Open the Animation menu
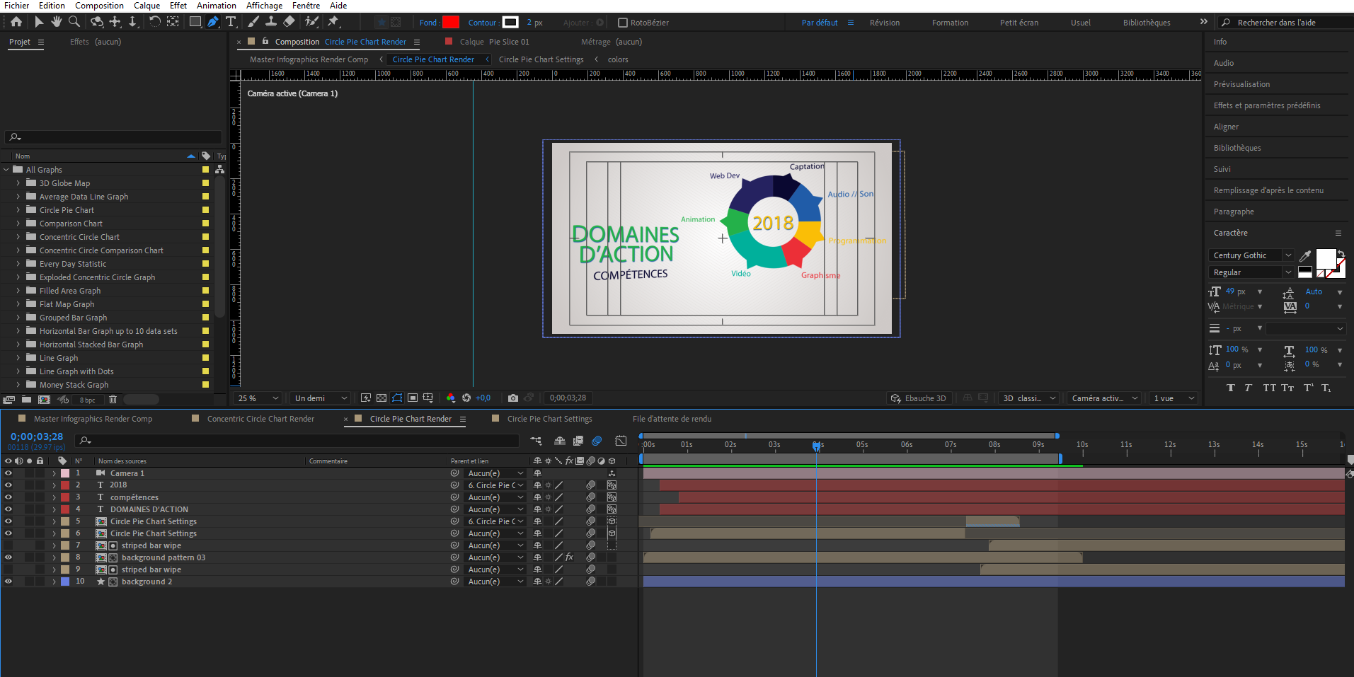This screenshot has height=677, width=1354. point(216,6)
